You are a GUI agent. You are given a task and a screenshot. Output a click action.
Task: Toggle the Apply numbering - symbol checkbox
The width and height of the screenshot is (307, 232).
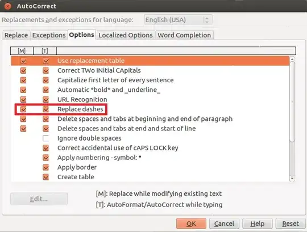pyautogui.click(x=46, y=158)
